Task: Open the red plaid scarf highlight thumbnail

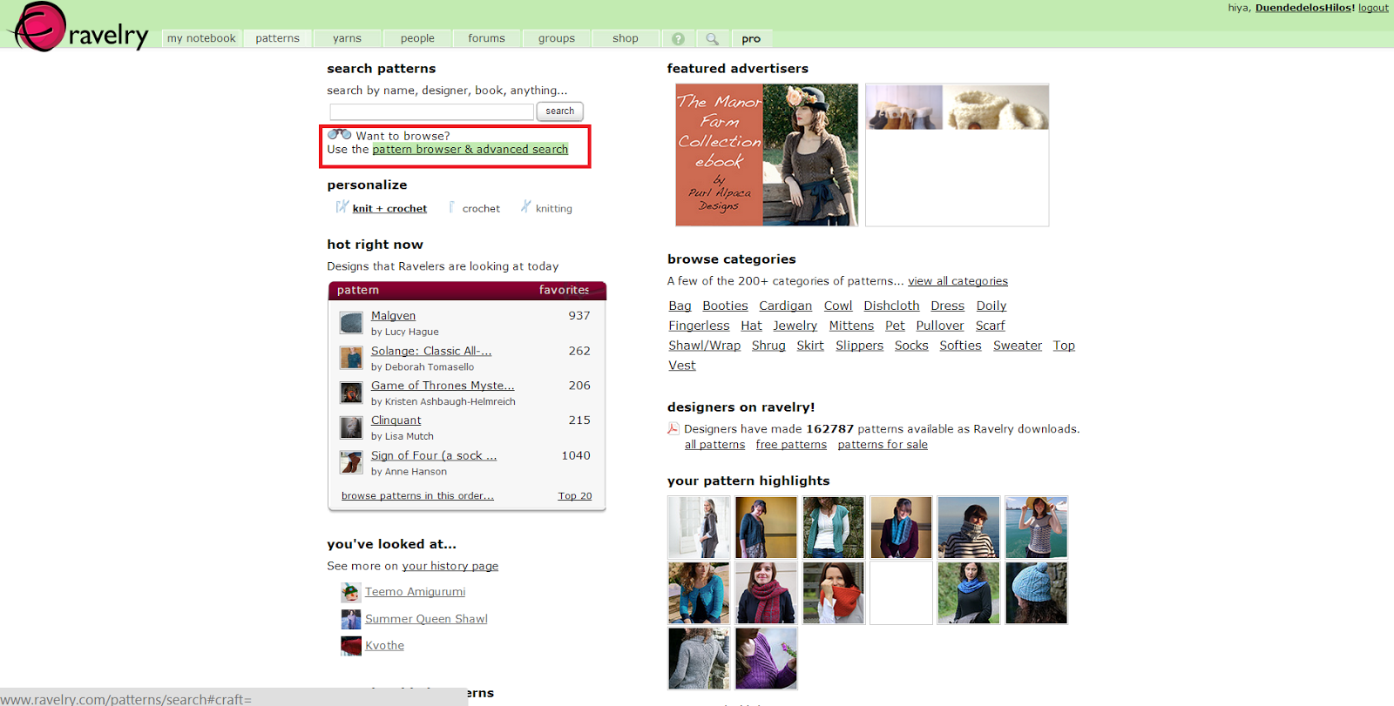Action: [766, 593]
